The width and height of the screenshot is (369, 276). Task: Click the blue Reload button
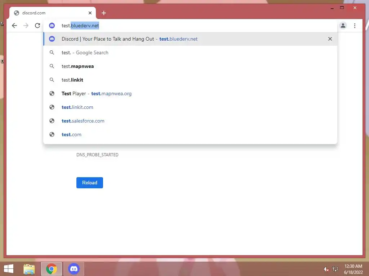[90, 183]
